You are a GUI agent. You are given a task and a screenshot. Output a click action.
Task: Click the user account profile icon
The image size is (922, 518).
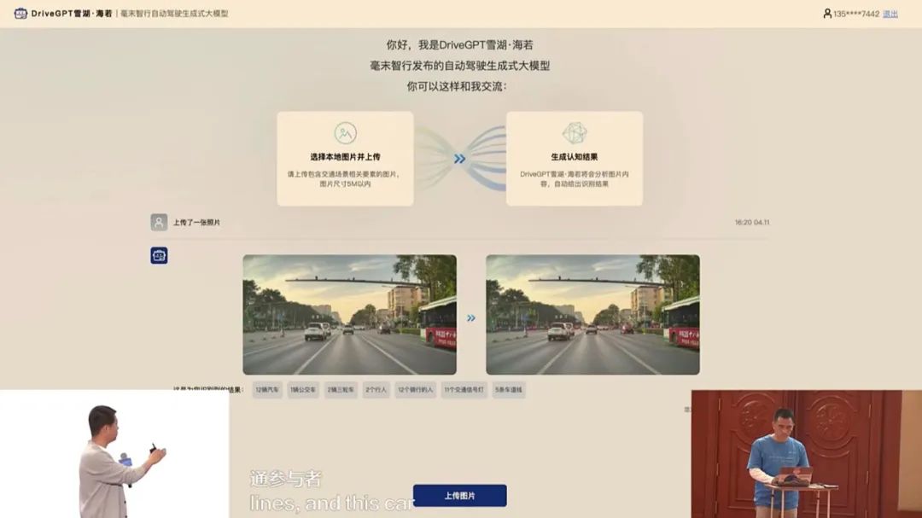pos(827,13)
